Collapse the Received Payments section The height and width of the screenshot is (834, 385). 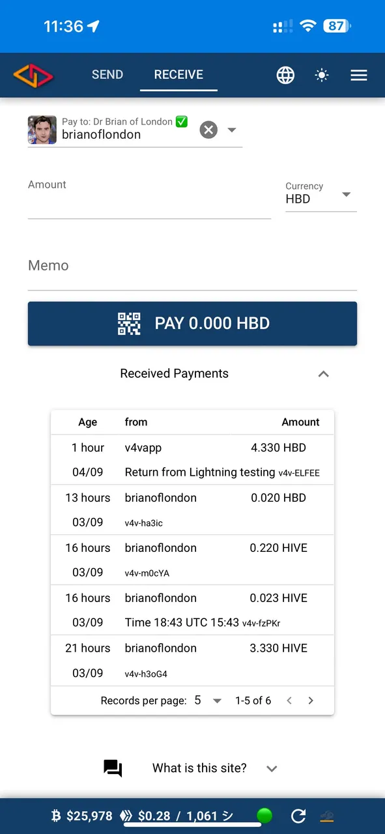[323, 374]
